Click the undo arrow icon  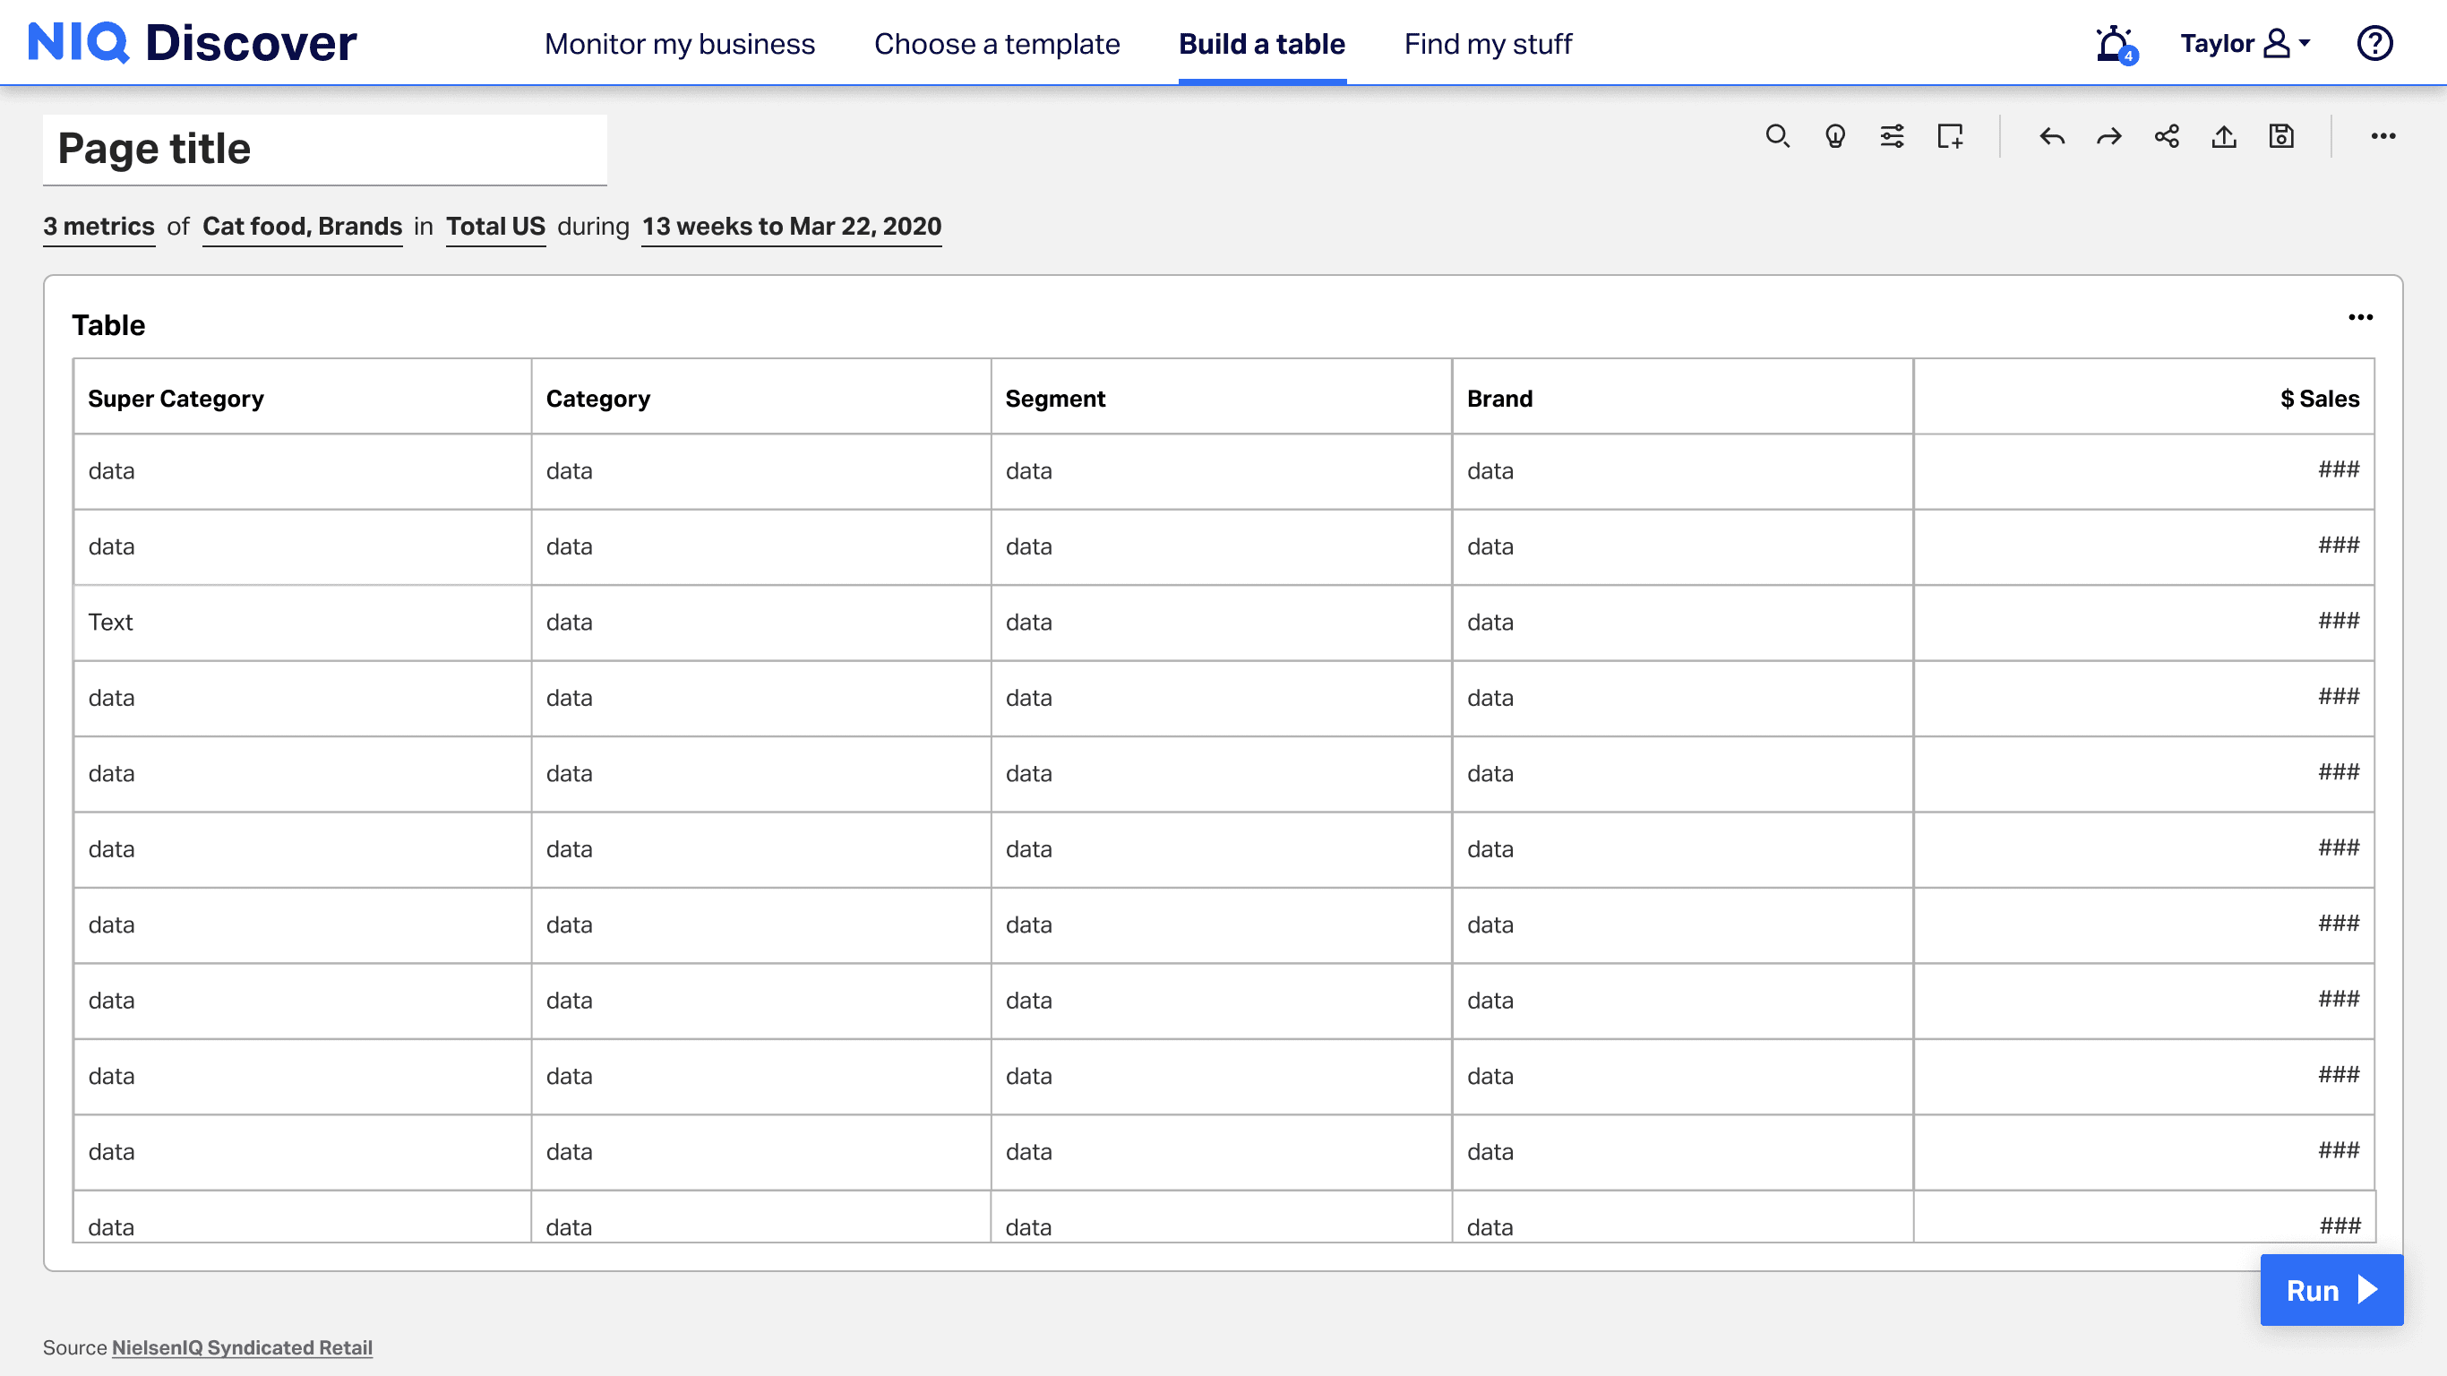(x=2052, y=137)
